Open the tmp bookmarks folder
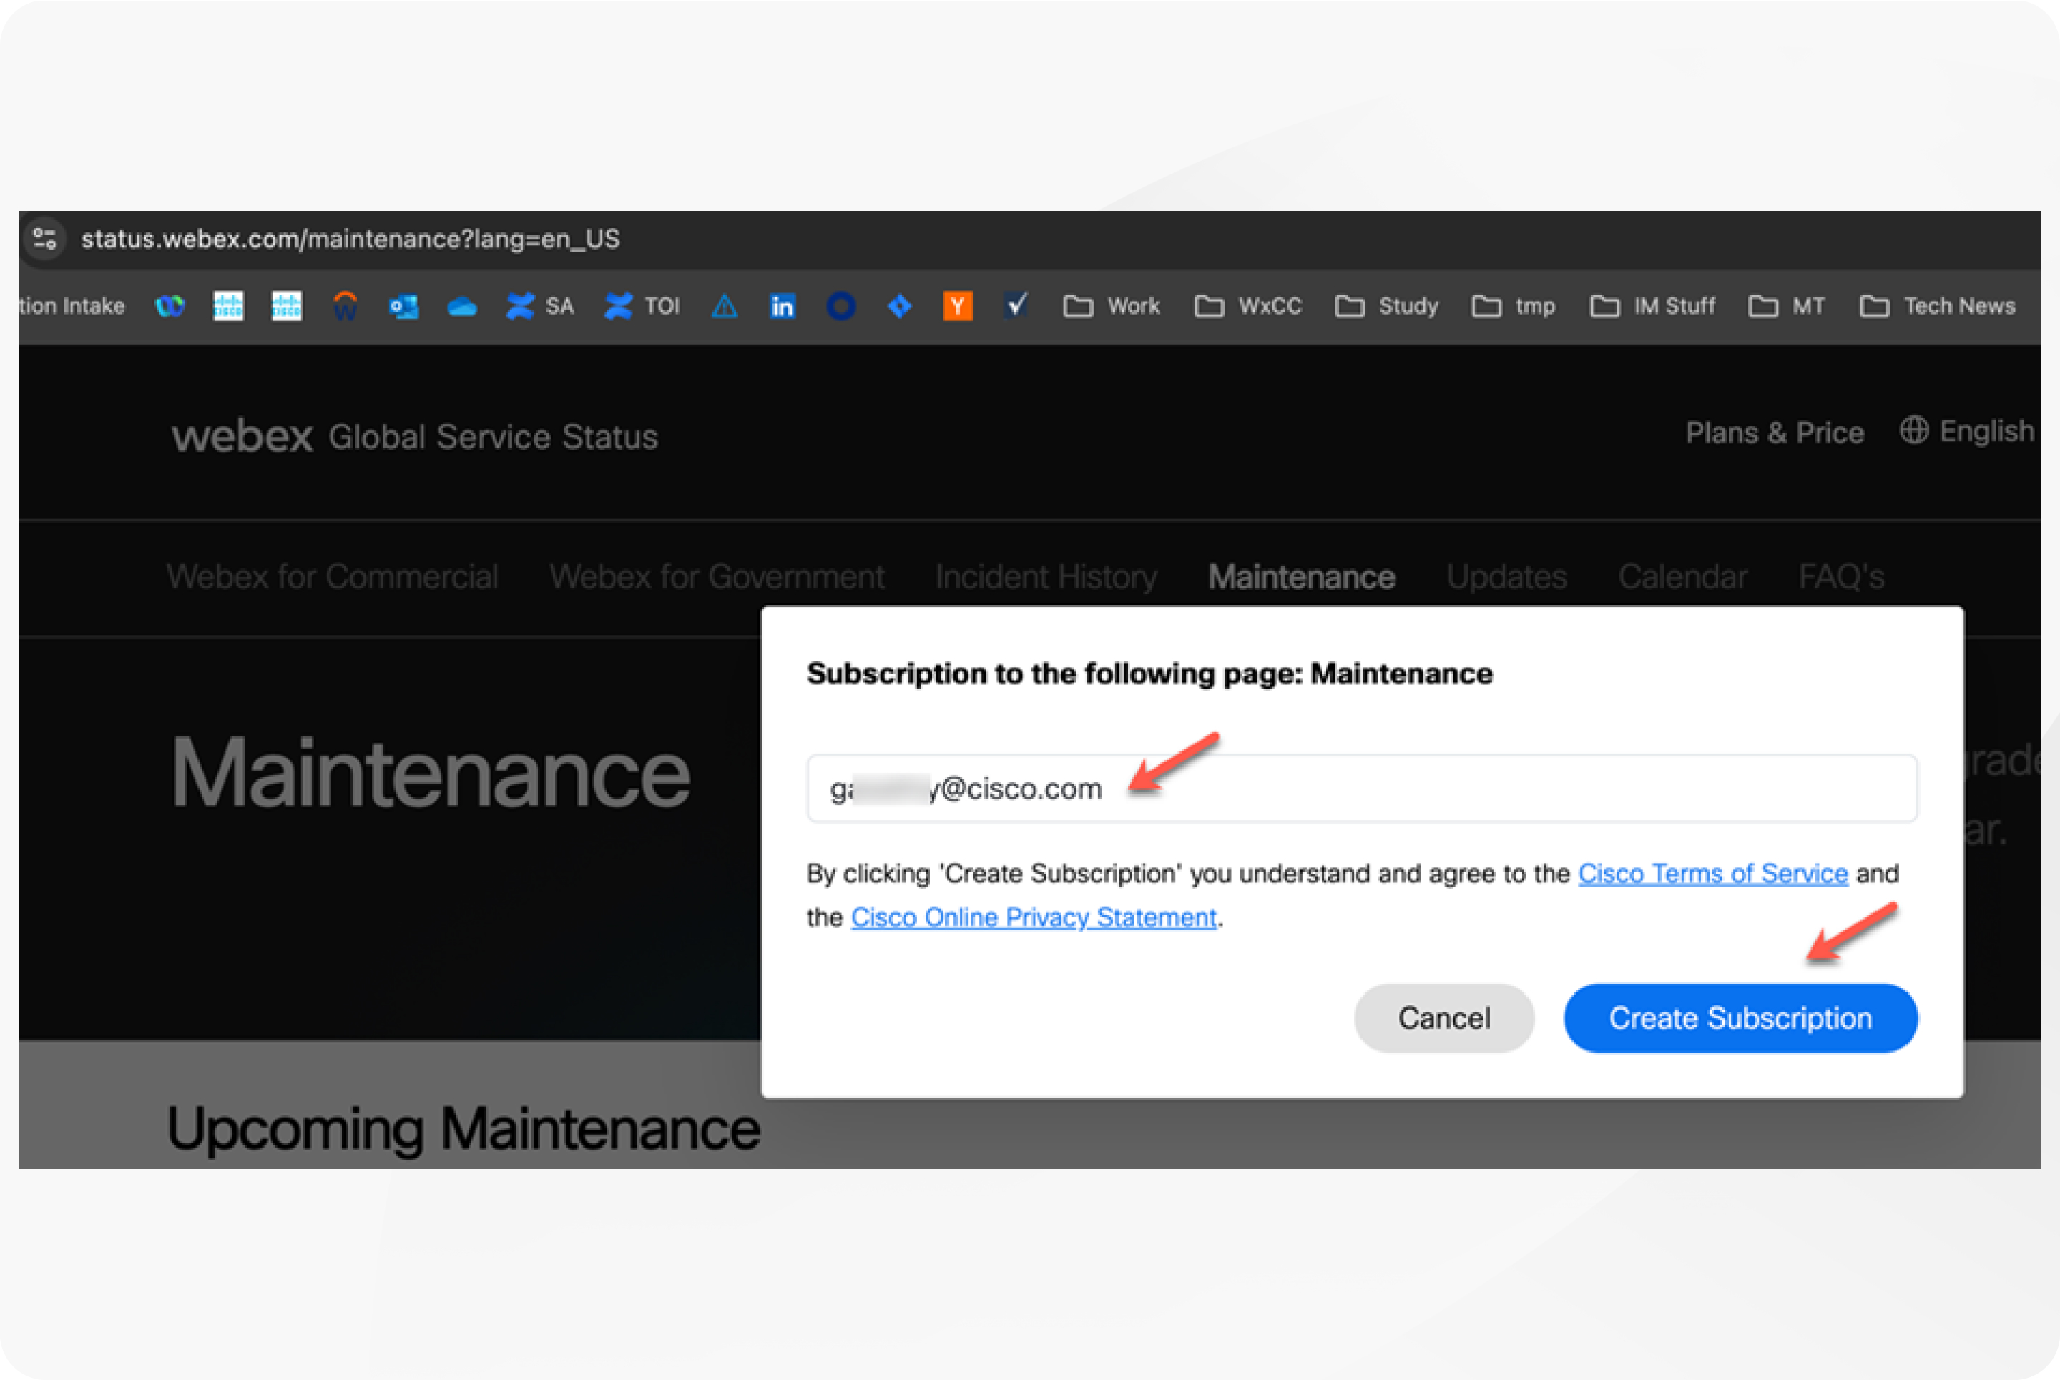2060x1380 pixels. [x=1514, y=306]
